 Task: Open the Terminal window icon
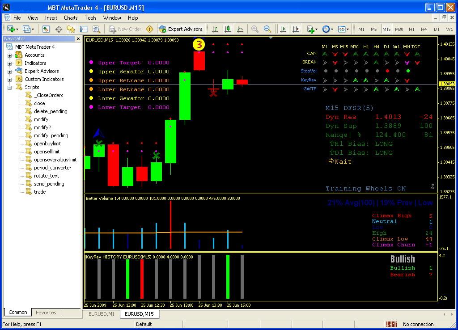click(84, 29)
